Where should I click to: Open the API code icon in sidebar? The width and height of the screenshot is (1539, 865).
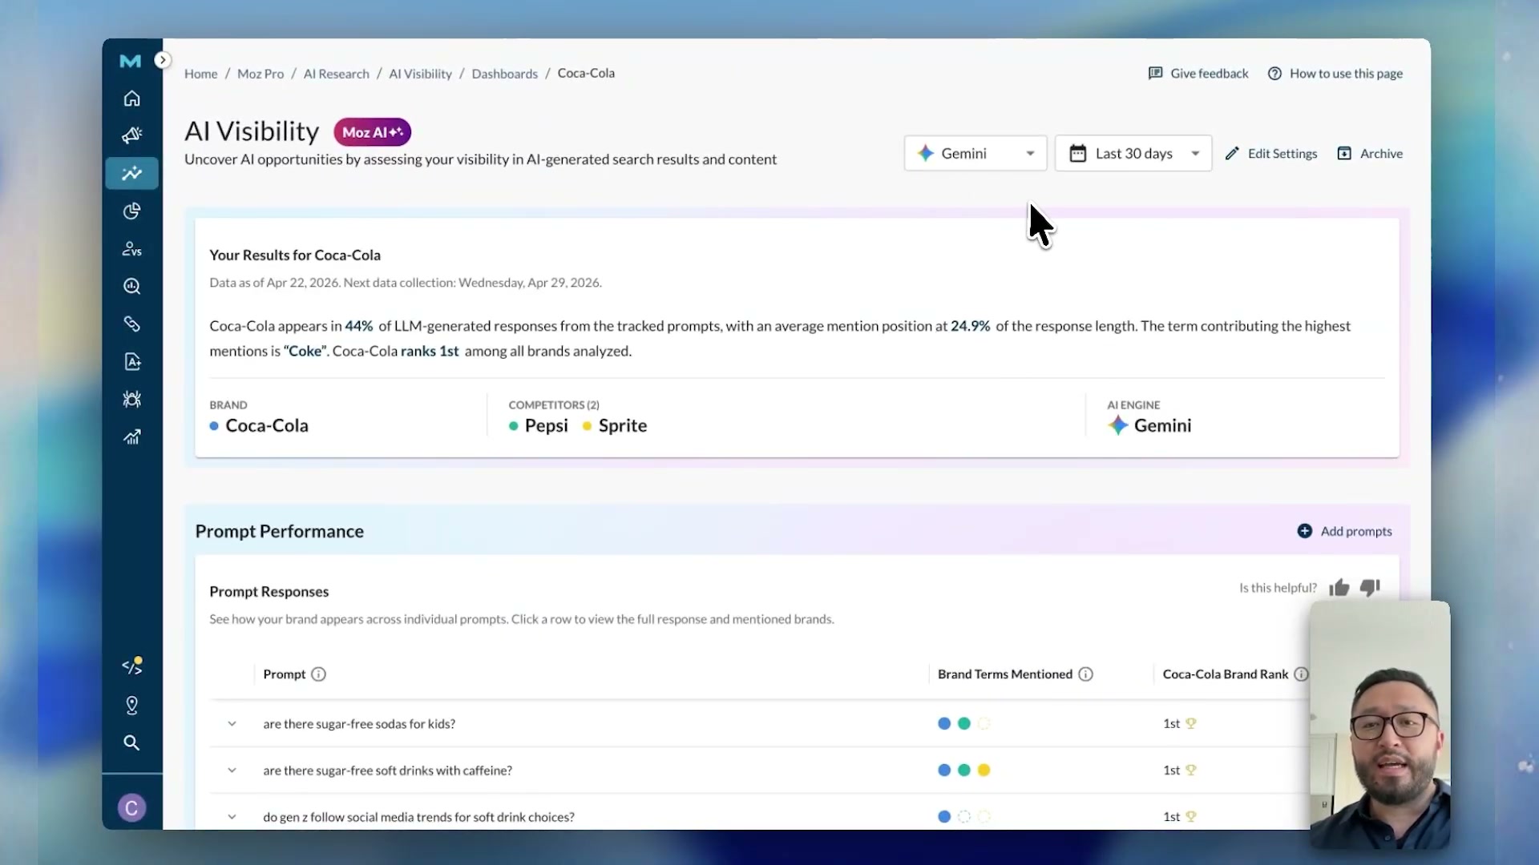(x=132, y=666)
